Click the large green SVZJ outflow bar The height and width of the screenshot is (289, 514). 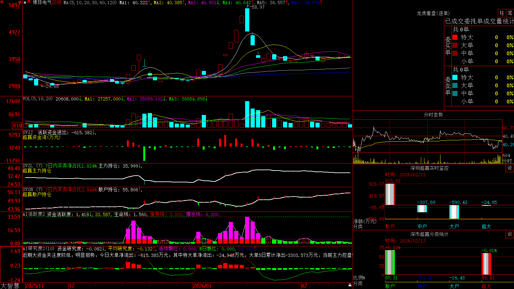coord(144,154)
